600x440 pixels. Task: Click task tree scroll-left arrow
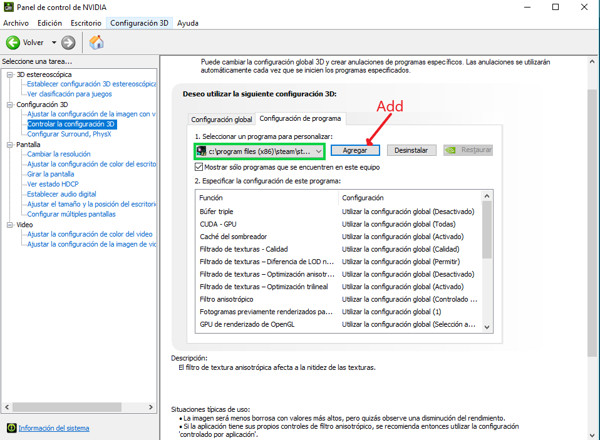pyautogui.click(x=7, y=407)
